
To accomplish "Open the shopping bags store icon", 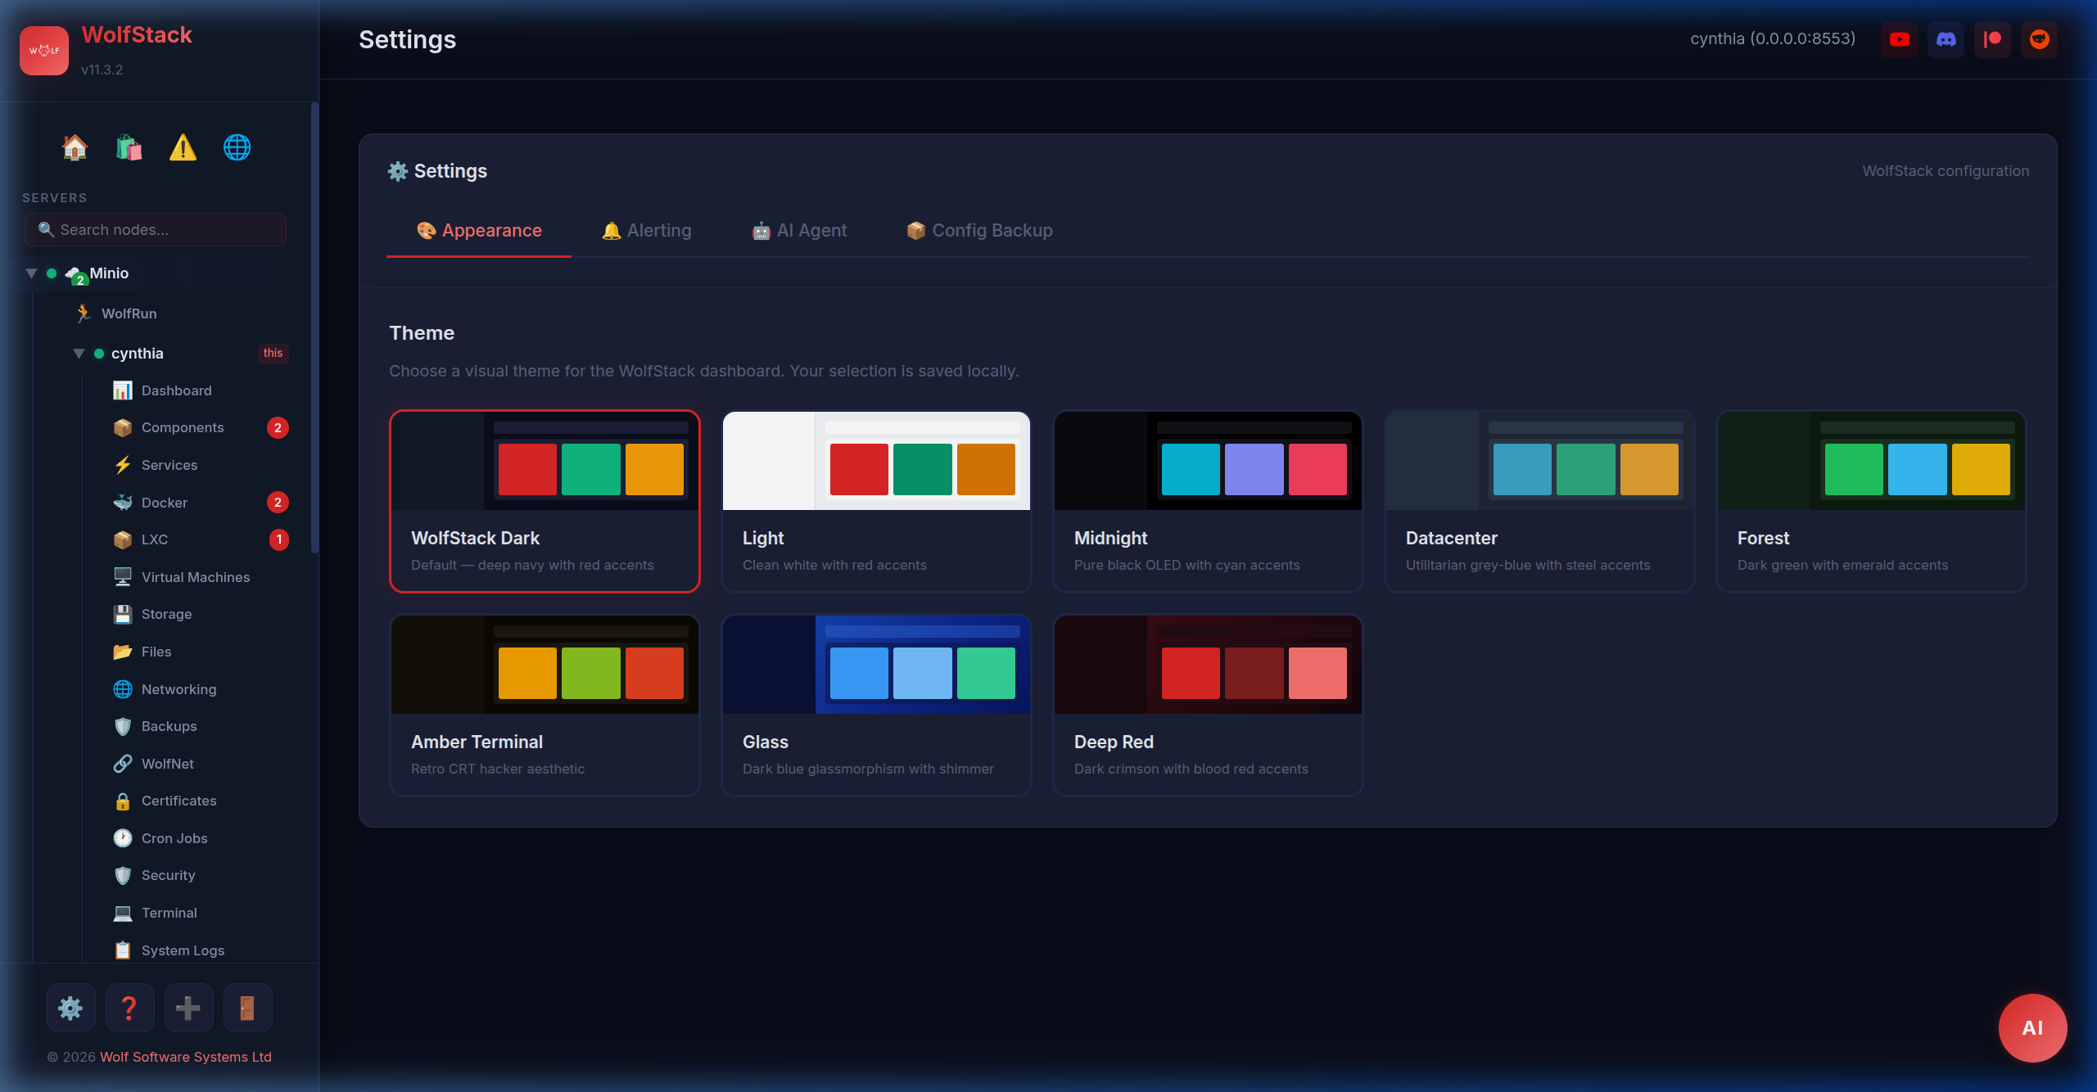I will point(129,147).
